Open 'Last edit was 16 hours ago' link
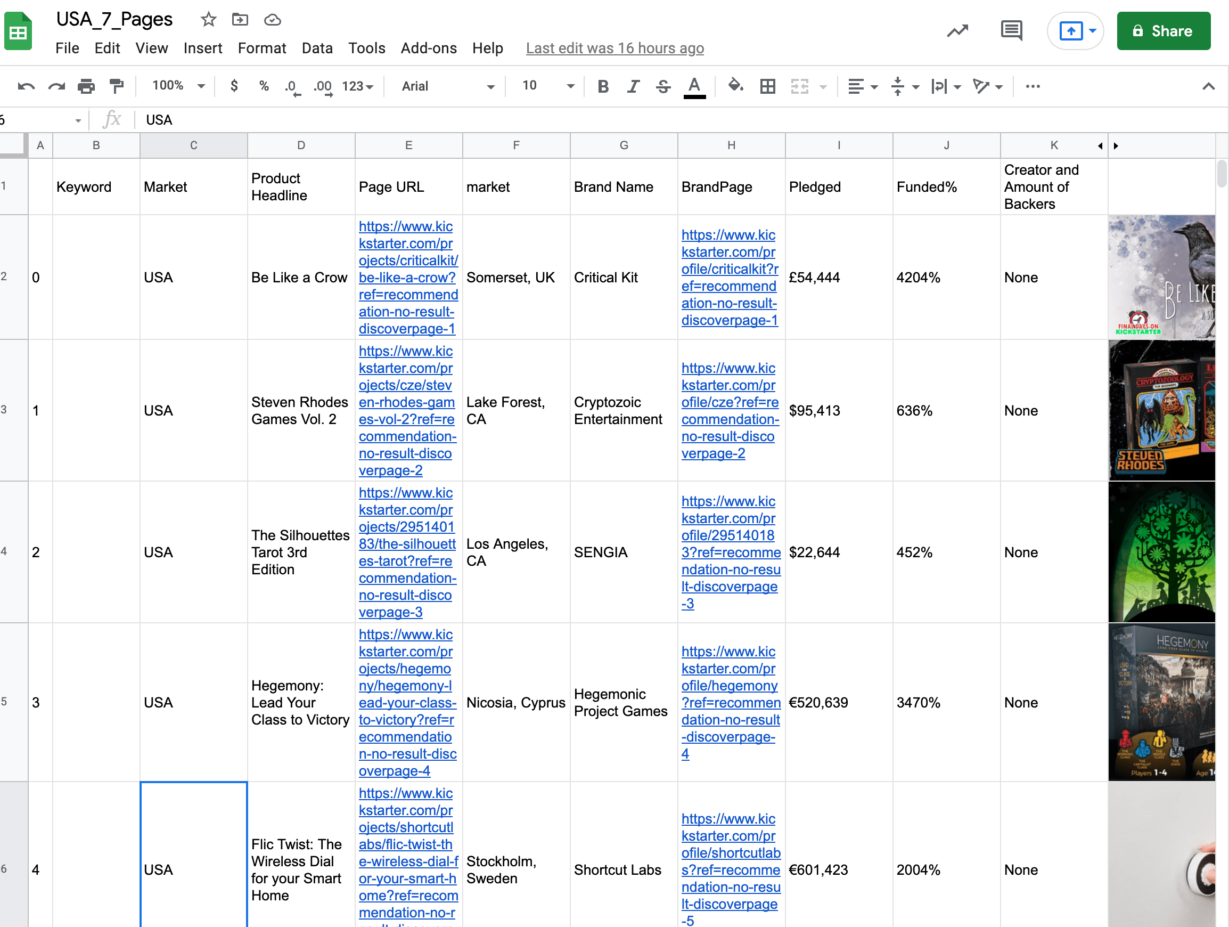This screenshot has width=1229, height=927. [614, 48]
